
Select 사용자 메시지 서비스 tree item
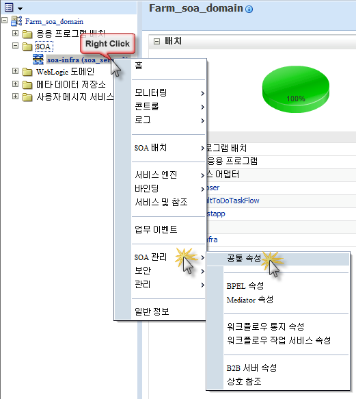click(x=75, y=97)
